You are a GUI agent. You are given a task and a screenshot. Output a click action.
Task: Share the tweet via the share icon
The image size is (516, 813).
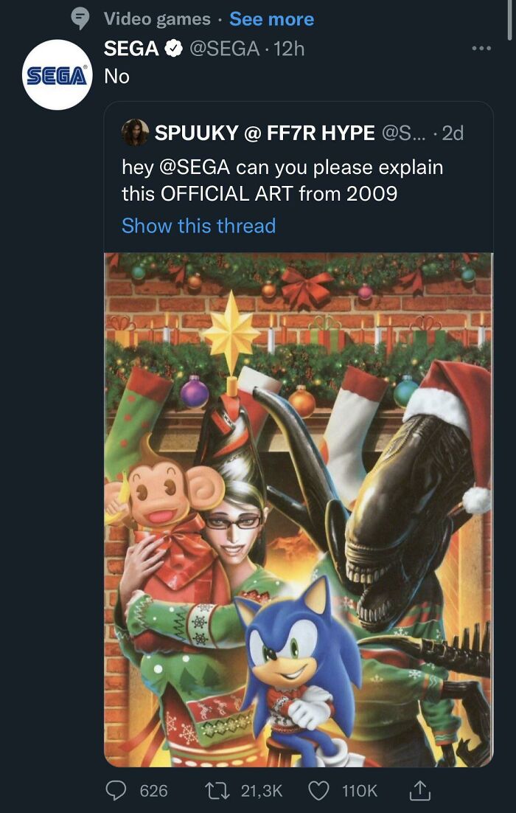[x=419, y=789]
